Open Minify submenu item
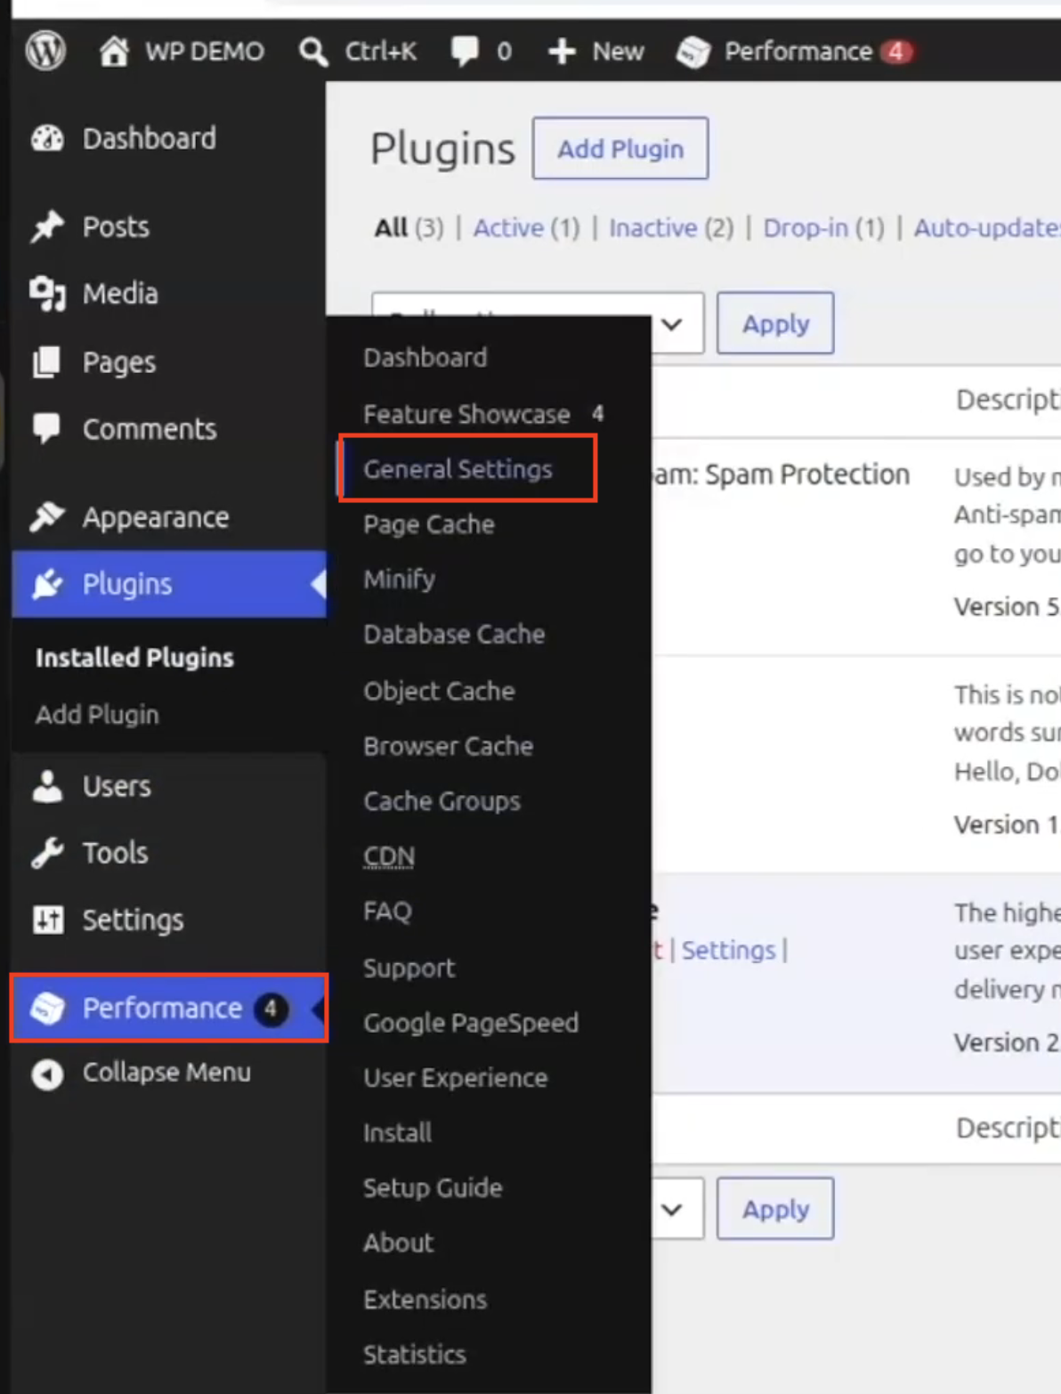This screenshot has width=1061, height=1394. coord(400,579)
